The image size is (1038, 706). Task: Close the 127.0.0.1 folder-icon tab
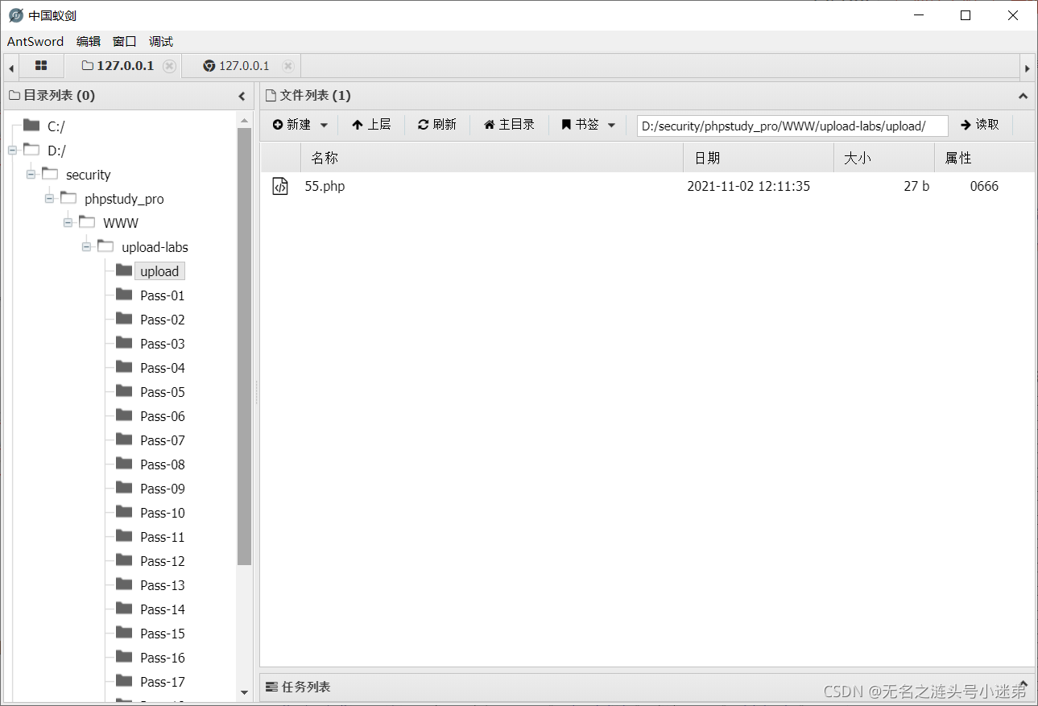point(169,66)
